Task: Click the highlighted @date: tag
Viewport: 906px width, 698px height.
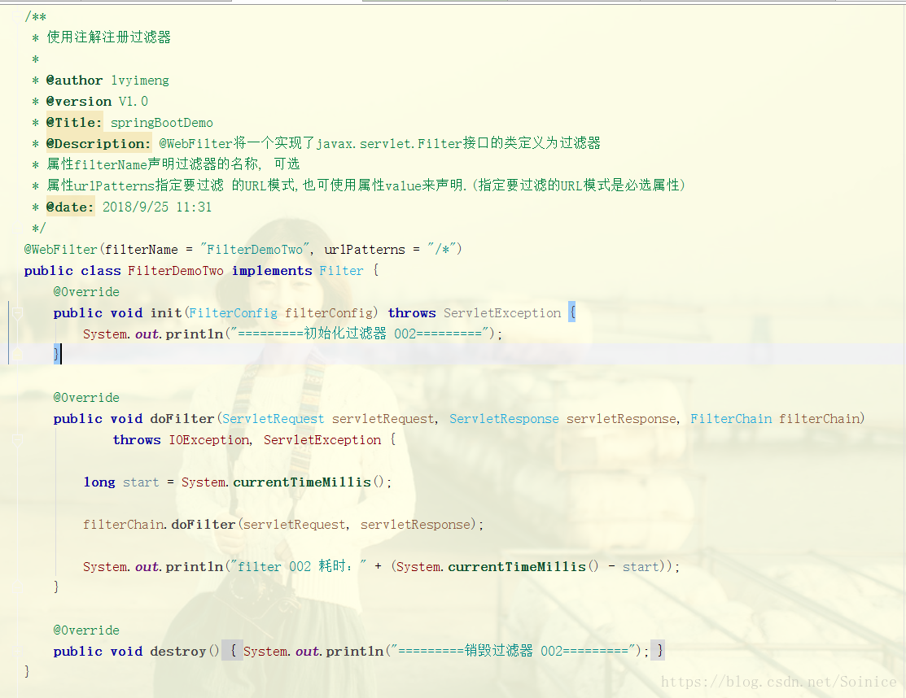Action: [x=70, y=207]
